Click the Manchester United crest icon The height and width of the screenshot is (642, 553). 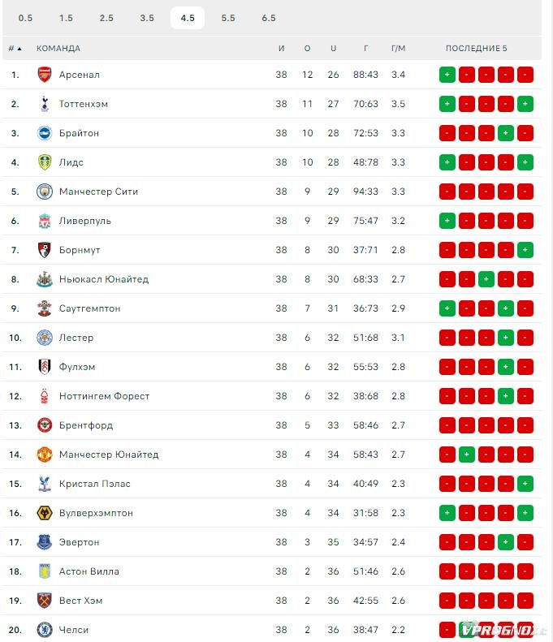(44, 455)
